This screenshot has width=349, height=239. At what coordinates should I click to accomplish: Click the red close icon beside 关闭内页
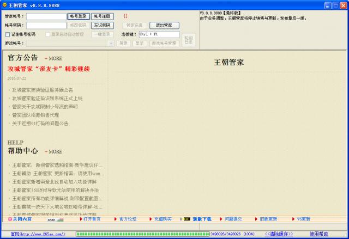coord(10,219)
